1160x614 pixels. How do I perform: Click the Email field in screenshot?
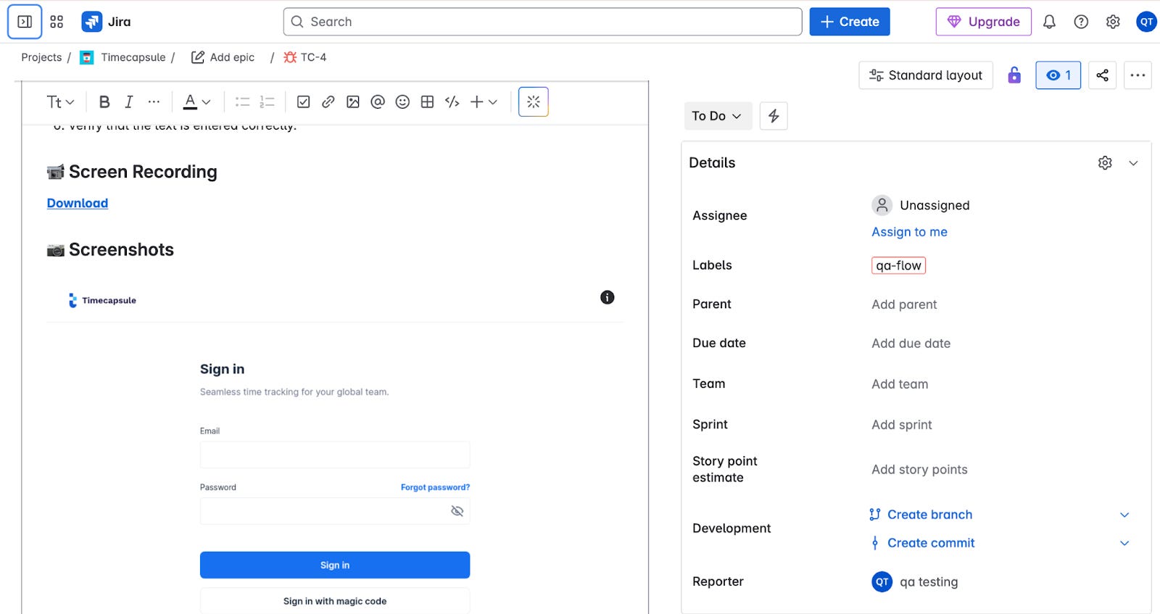(x=335, y=455)
